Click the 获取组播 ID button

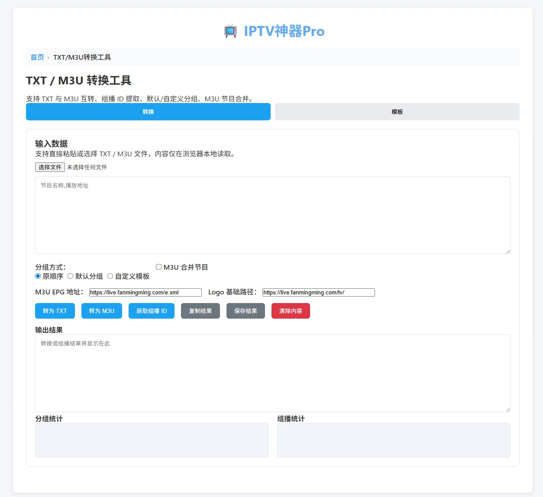point(151,310)
